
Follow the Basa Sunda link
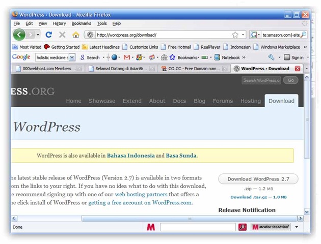(181, 156)
